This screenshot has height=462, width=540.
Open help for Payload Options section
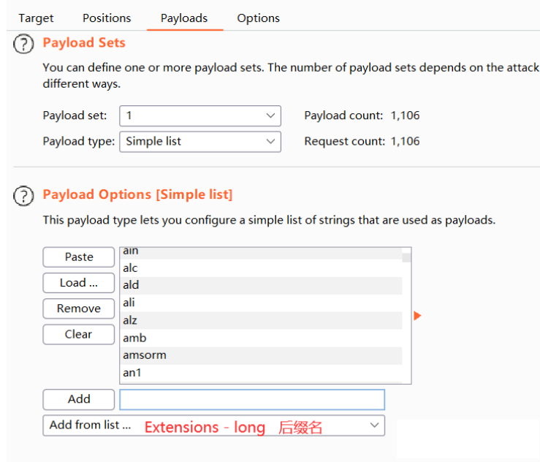[23, 196]
